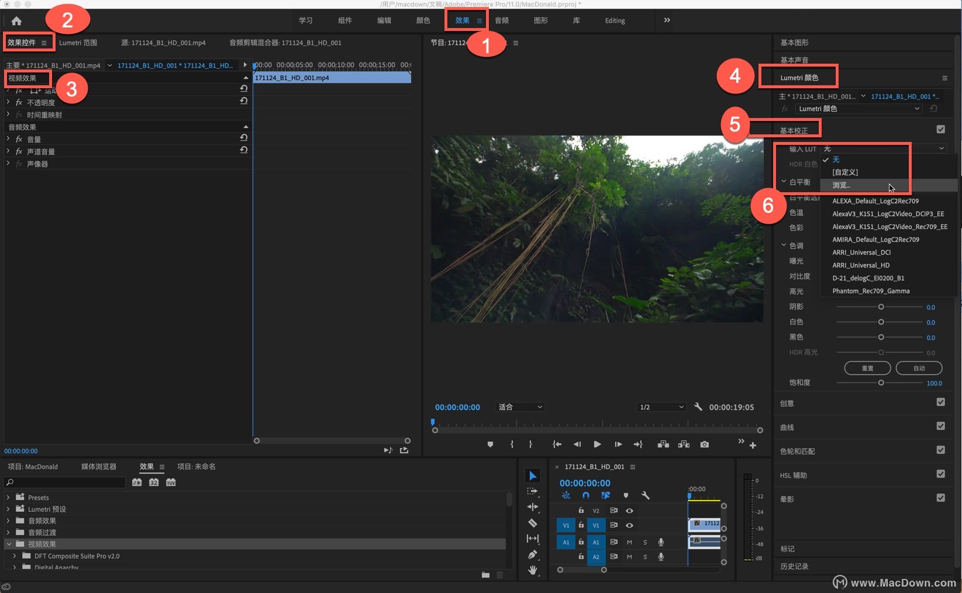Go to the Home screen icon
962x593 pixels.
[16, 21]
